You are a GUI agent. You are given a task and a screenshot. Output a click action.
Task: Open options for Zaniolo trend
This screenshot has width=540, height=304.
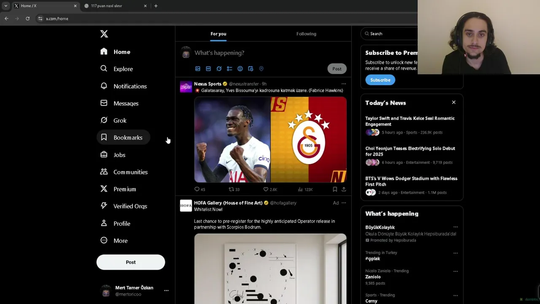coord(455,271)
